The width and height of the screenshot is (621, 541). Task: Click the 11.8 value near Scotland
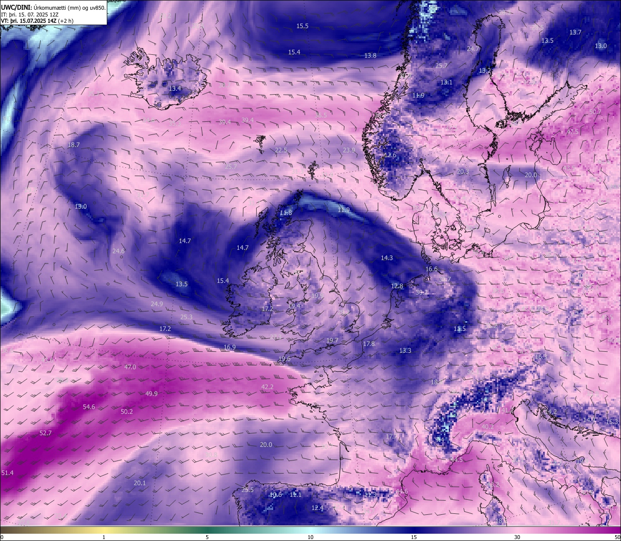286,213
